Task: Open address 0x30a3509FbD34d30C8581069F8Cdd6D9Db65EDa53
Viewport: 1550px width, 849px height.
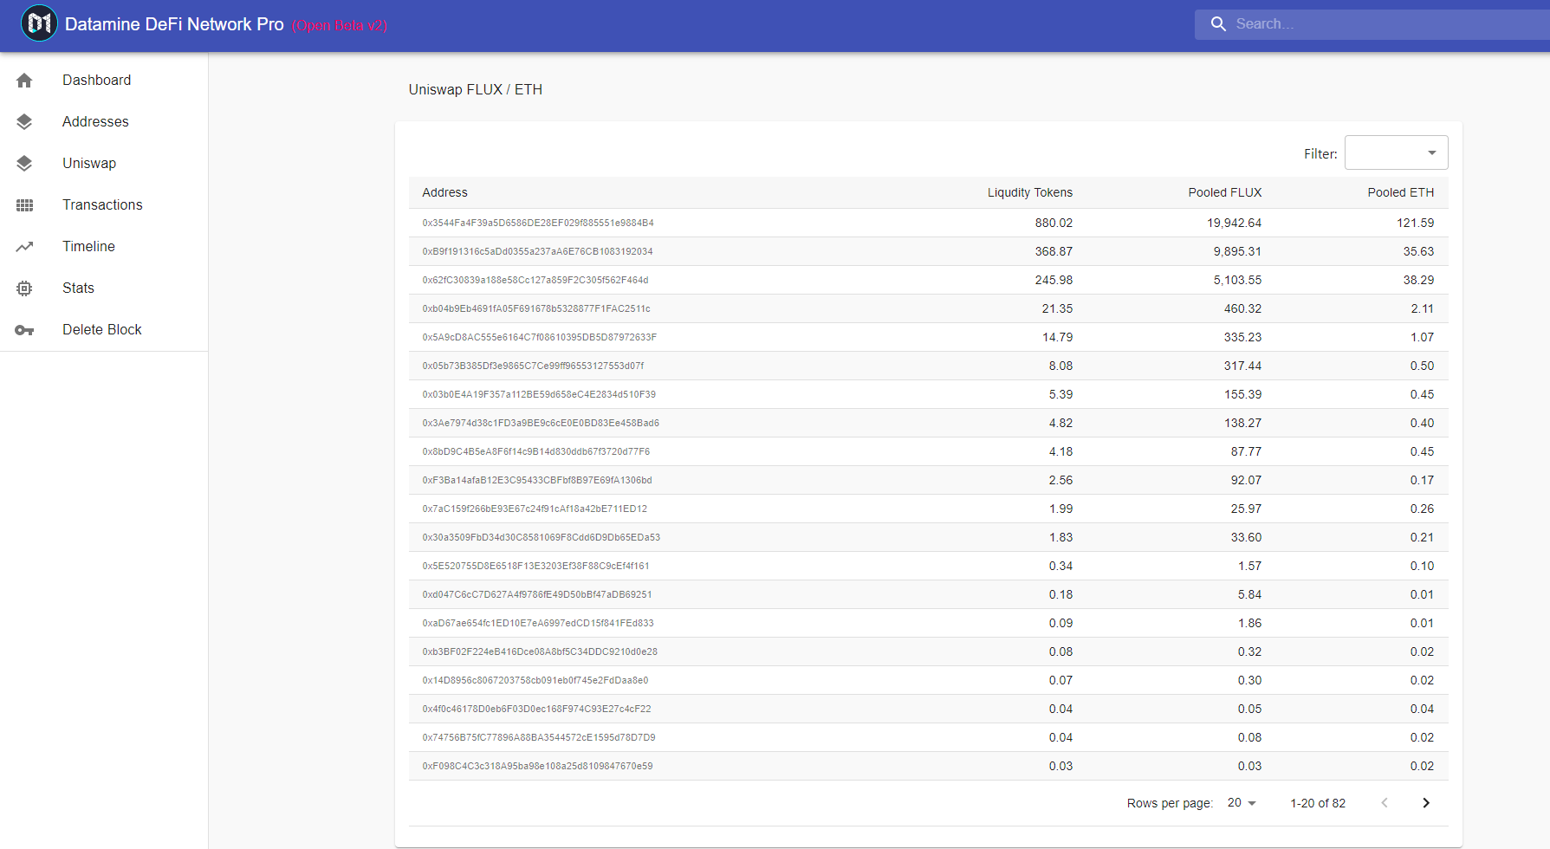Action: point(541,537)
